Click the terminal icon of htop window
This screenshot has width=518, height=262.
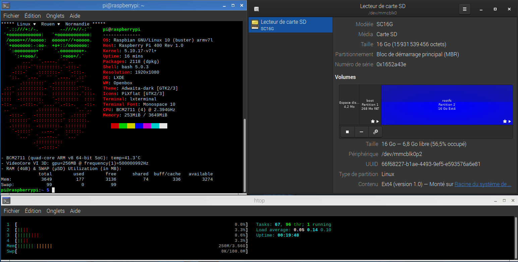[6, 200]
